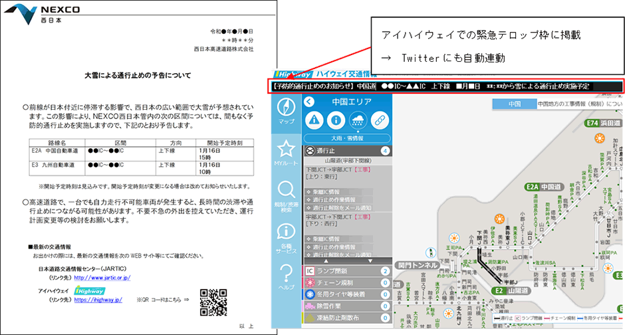The height and width of the screenshot is (335, 625).
Task: Click the 山口J junction label on map
Action: pyautogui.click(x=530, y=237)
